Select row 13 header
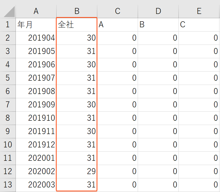This screenshot has height=192, width=220. click(x=8, y=185)
